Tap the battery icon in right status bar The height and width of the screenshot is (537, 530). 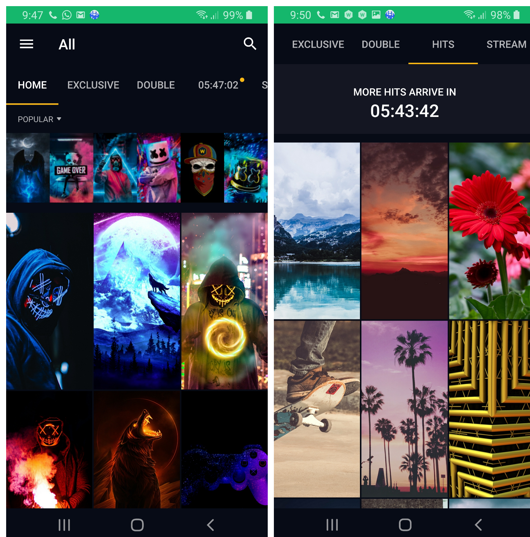click(517, 15)
